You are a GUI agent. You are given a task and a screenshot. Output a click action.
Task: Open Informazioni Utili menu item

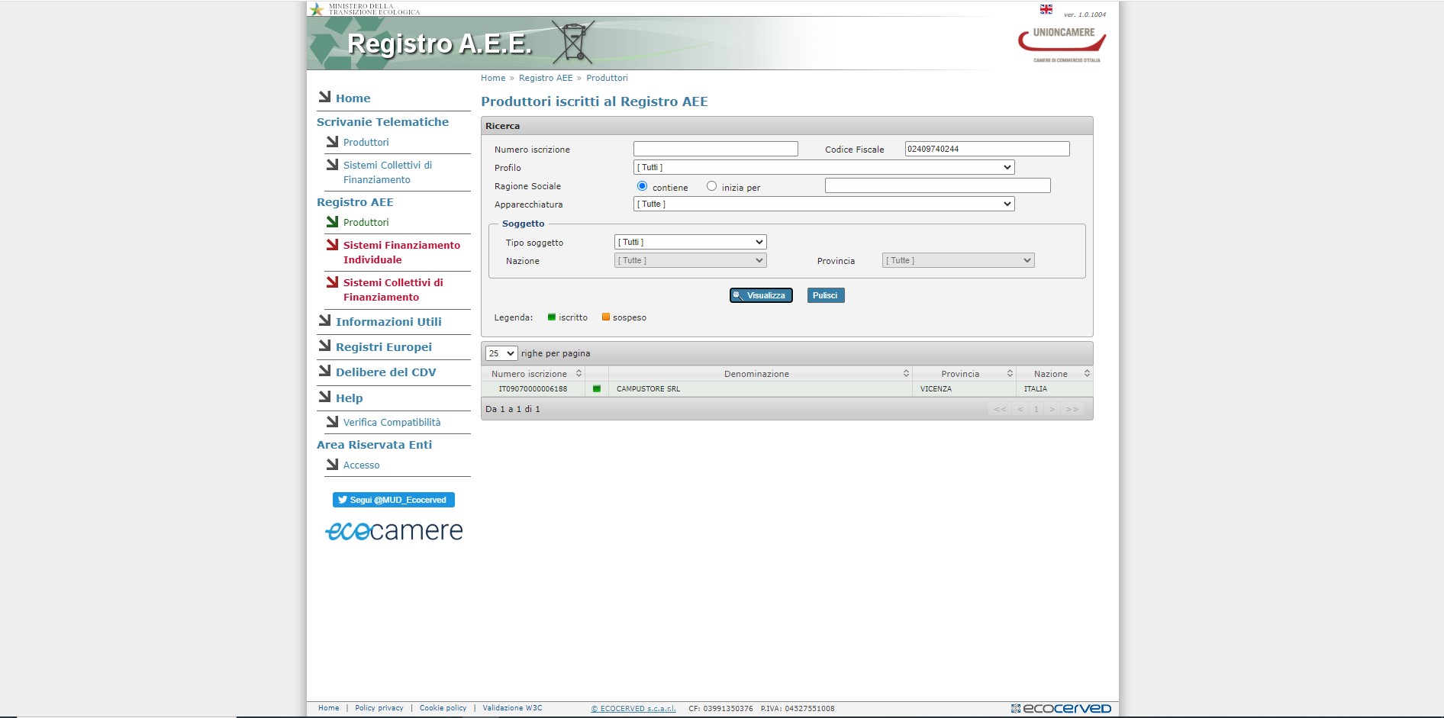tap(388, 322)
